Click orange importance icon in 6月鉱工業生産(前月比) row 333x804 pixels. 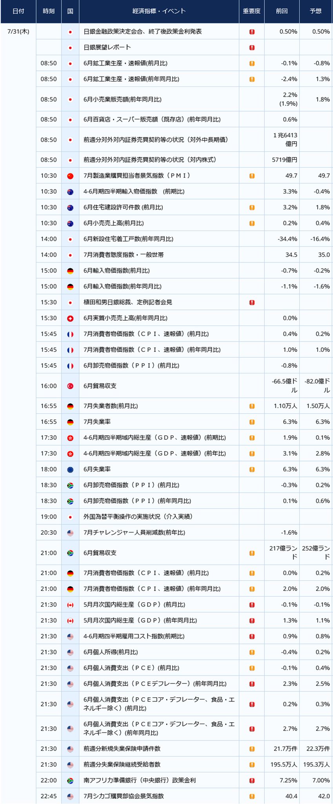click(x=252, y=63)
